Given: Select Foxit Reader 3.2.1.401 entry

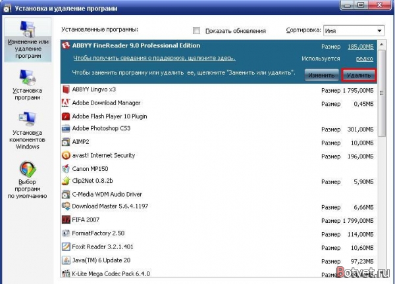Looking at the screenshot, I should pyautogui.click(x=219, y=247).
